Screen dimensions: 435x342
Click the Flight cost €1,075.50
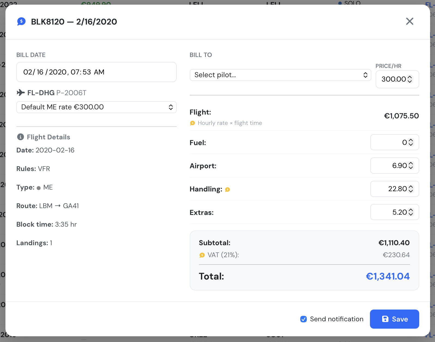[401, 116]
